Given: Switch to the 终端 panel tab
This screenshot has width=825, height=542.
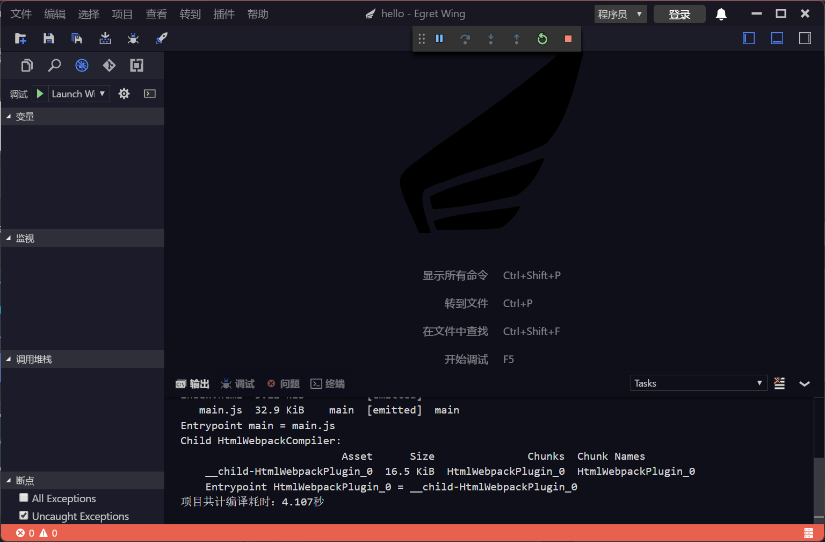Looking at the screenshot, I should [x=328, y=383].
